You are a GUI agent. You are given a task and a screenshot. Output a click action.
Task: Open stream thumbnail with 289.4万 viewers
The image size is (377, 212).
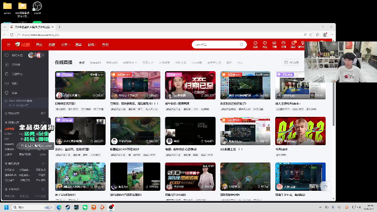[135, 85]
